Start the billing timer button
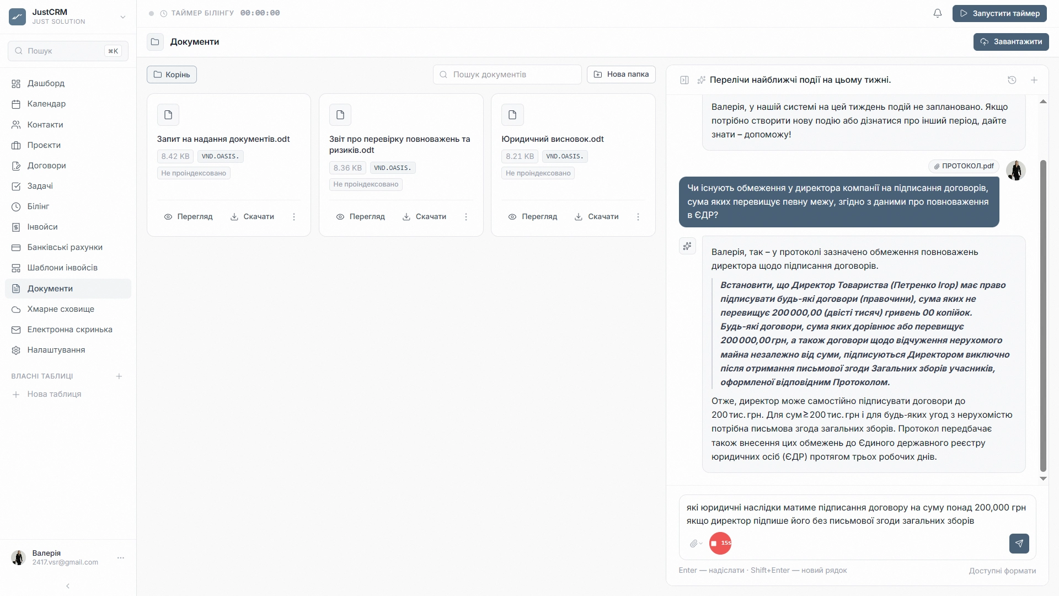This screenshot has width=1059, height=596. [999, 13]
